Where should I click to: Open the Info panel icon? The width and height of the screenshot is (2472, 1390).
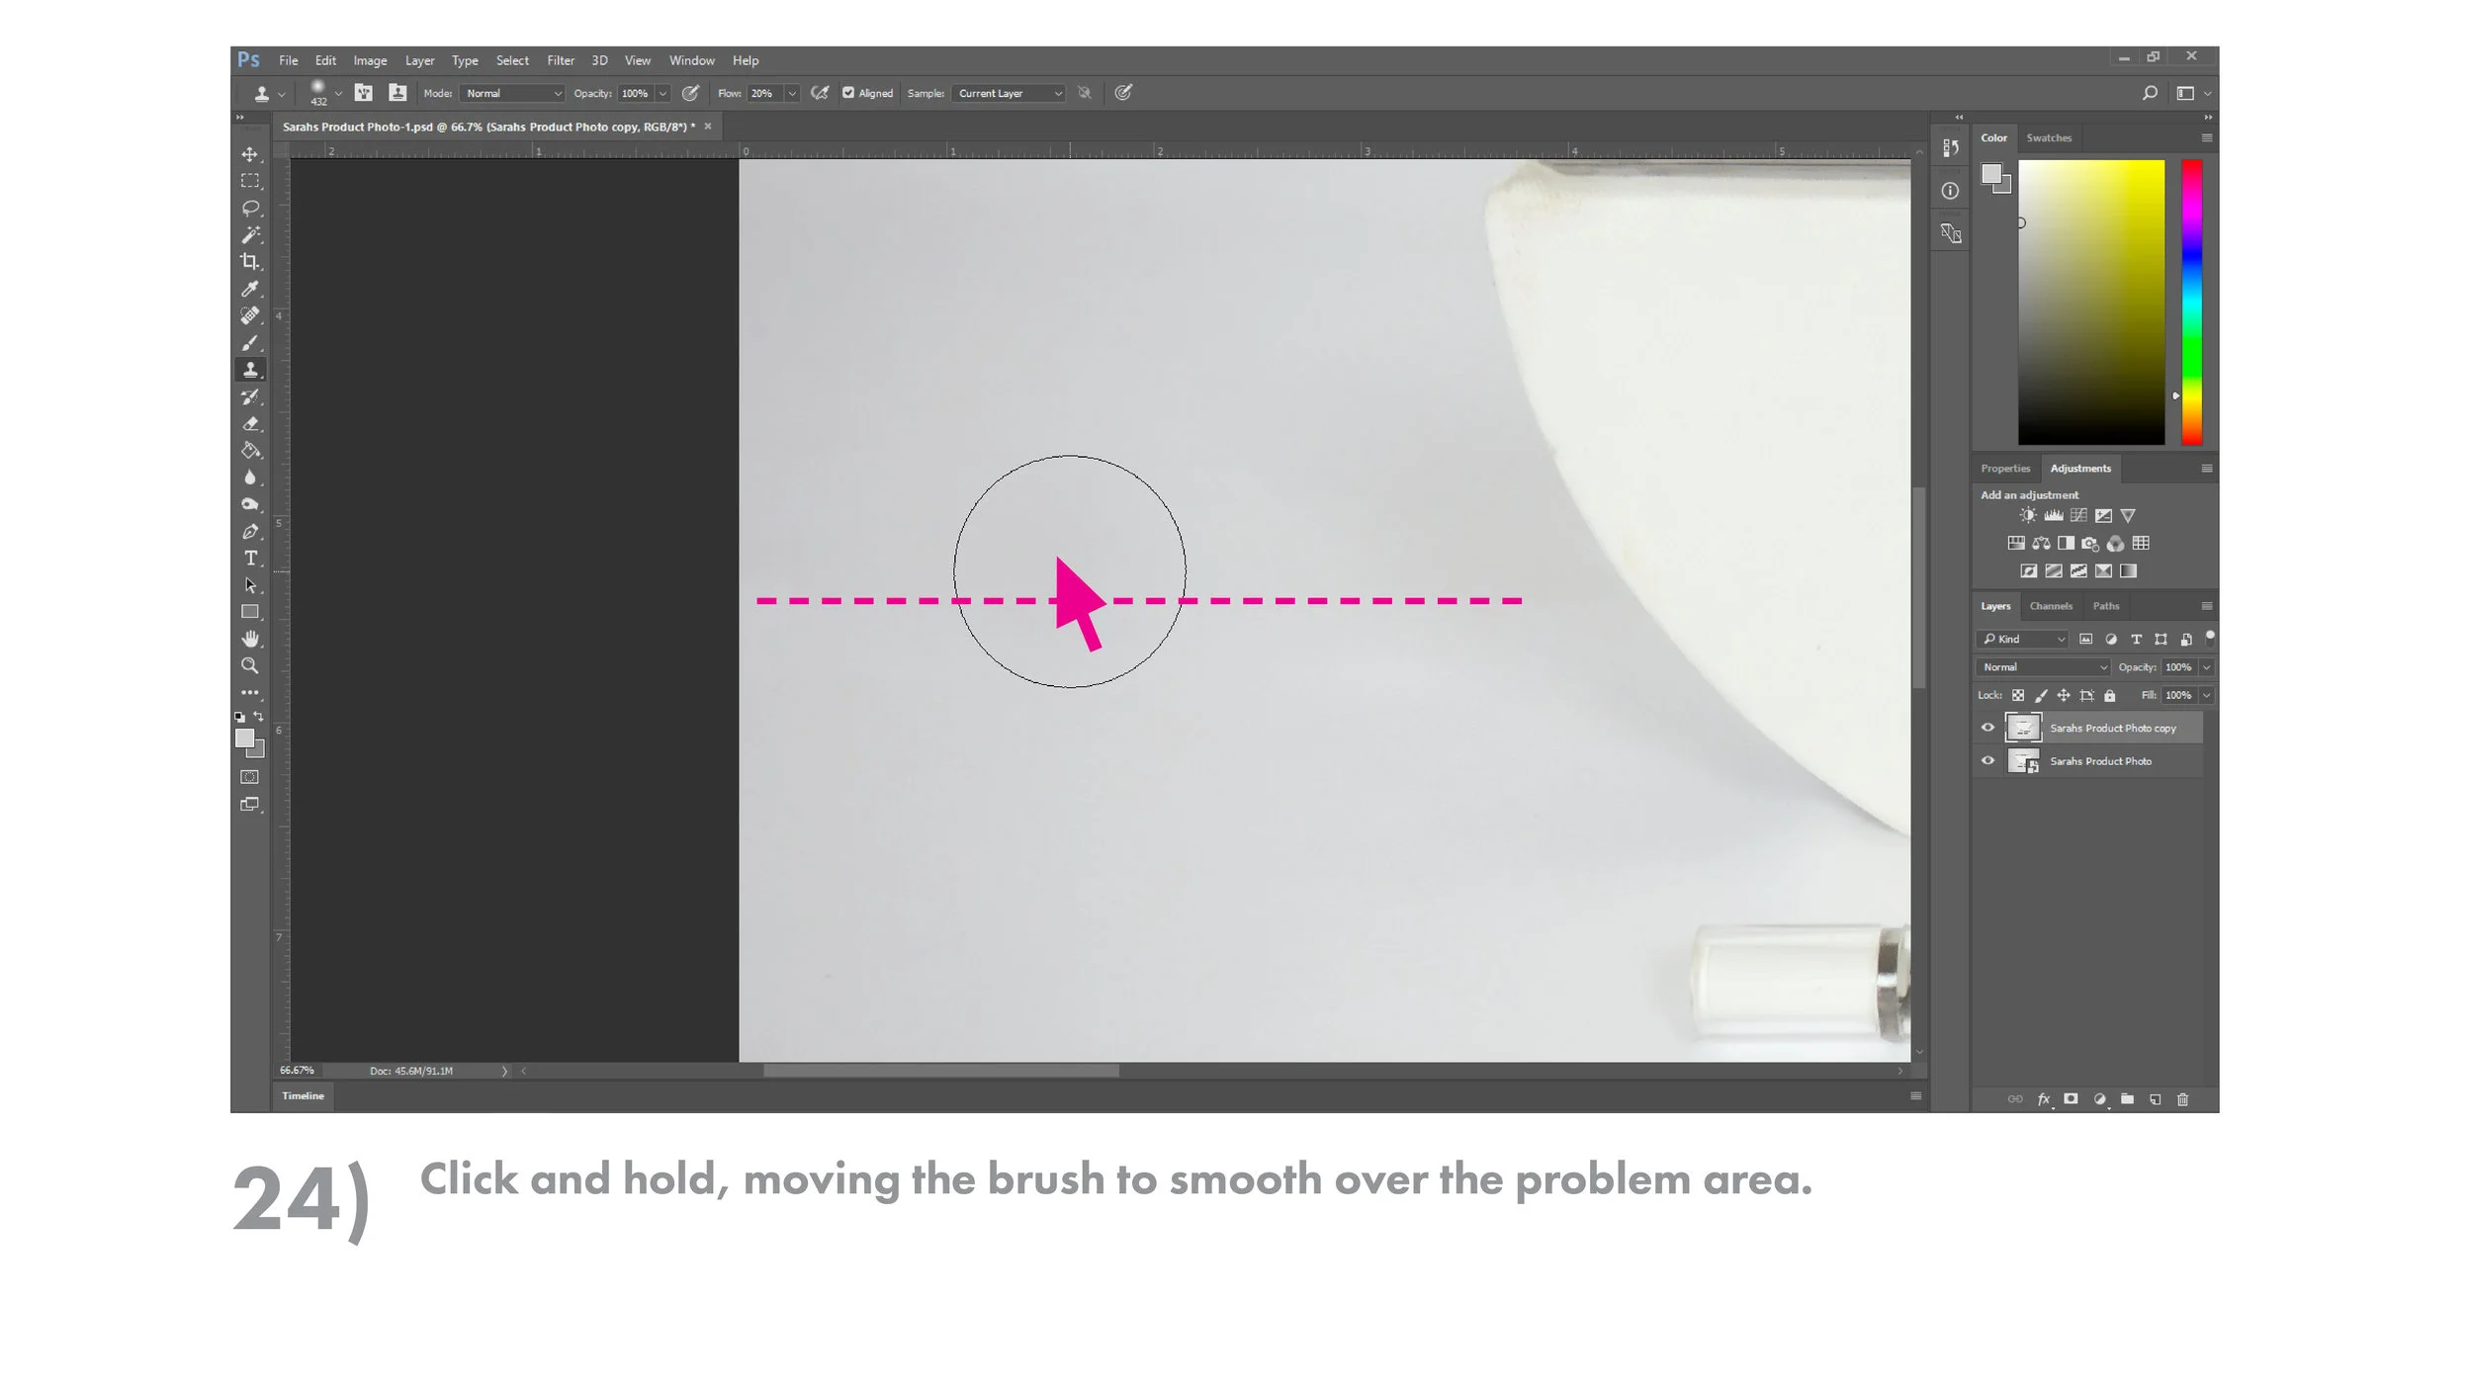pos(1950,191)
